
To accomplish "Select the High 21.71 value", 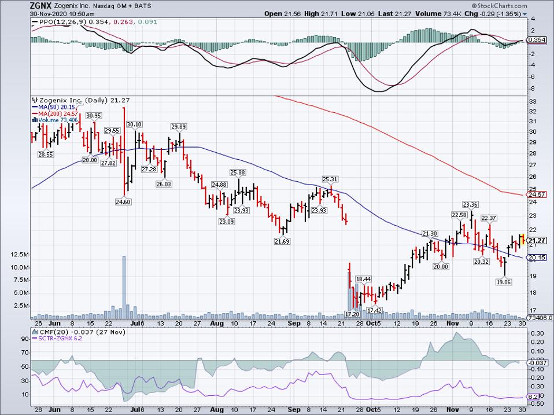I will pos(322,14).
